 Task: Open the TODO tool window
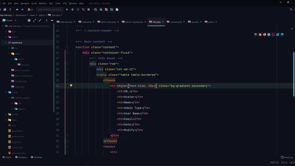pyautogui.click(x=7, y=157)
